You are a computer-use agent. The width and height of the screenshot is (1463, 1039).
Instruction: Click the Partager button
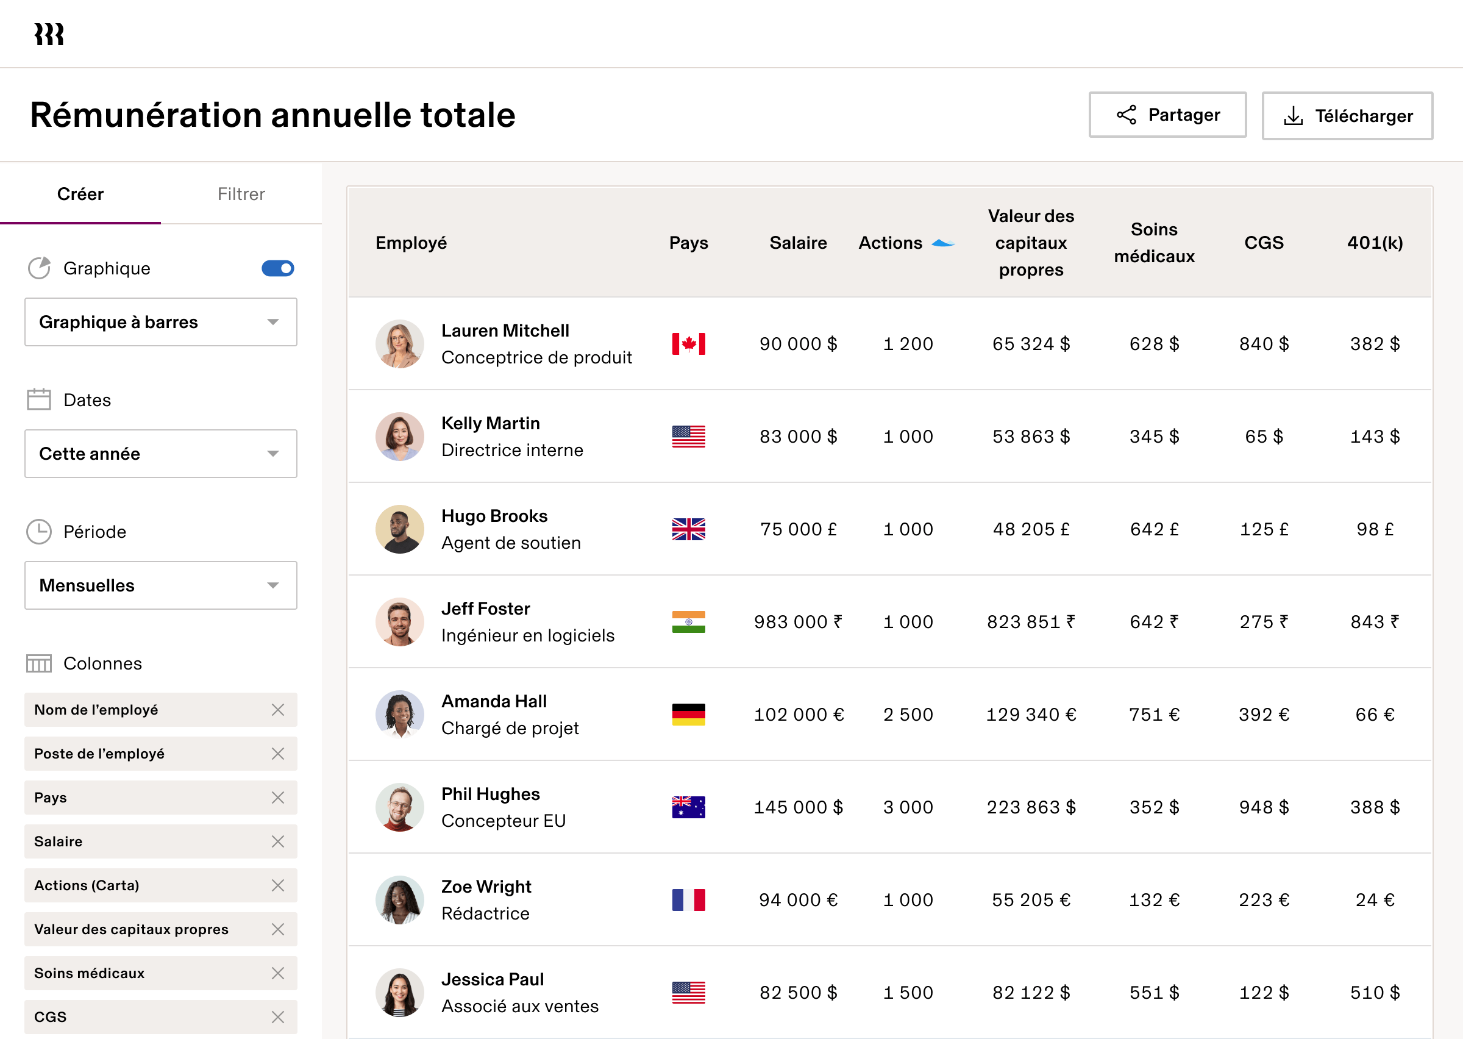[x=1167, y=115]
